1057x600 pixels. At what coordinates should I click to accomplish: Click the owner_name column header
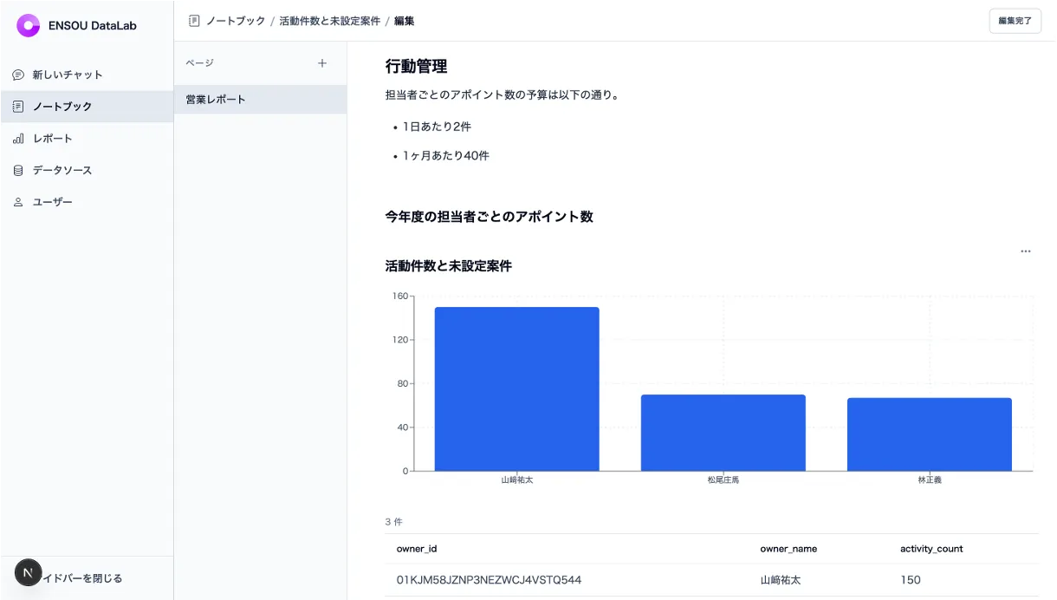tap(788, 549)
